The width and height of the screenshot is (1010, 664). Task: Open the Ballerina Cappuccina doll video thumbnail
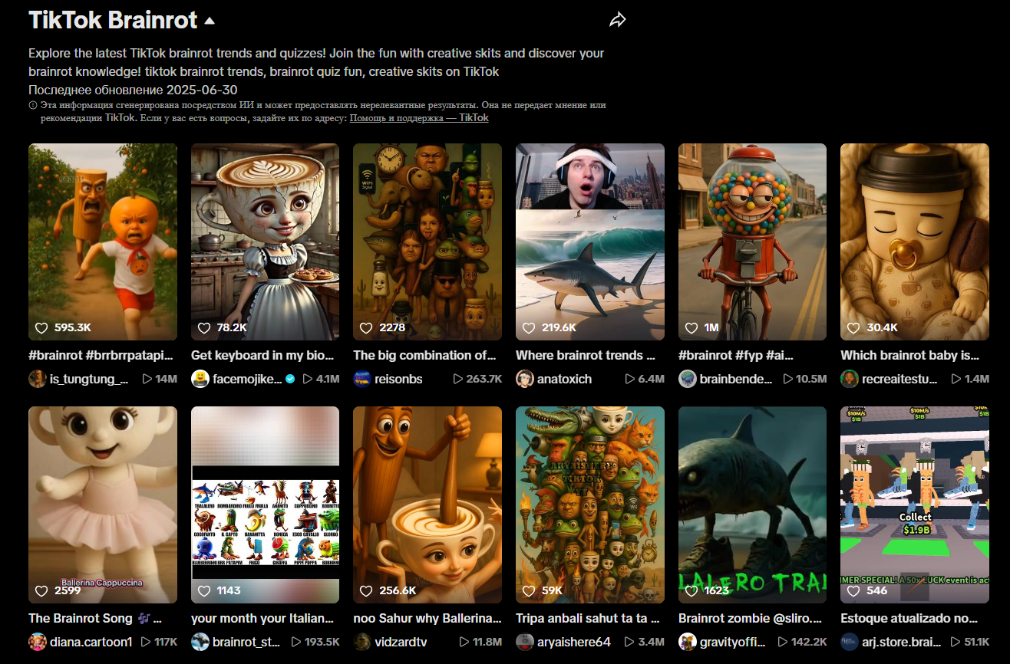click(x=103, y=505)
